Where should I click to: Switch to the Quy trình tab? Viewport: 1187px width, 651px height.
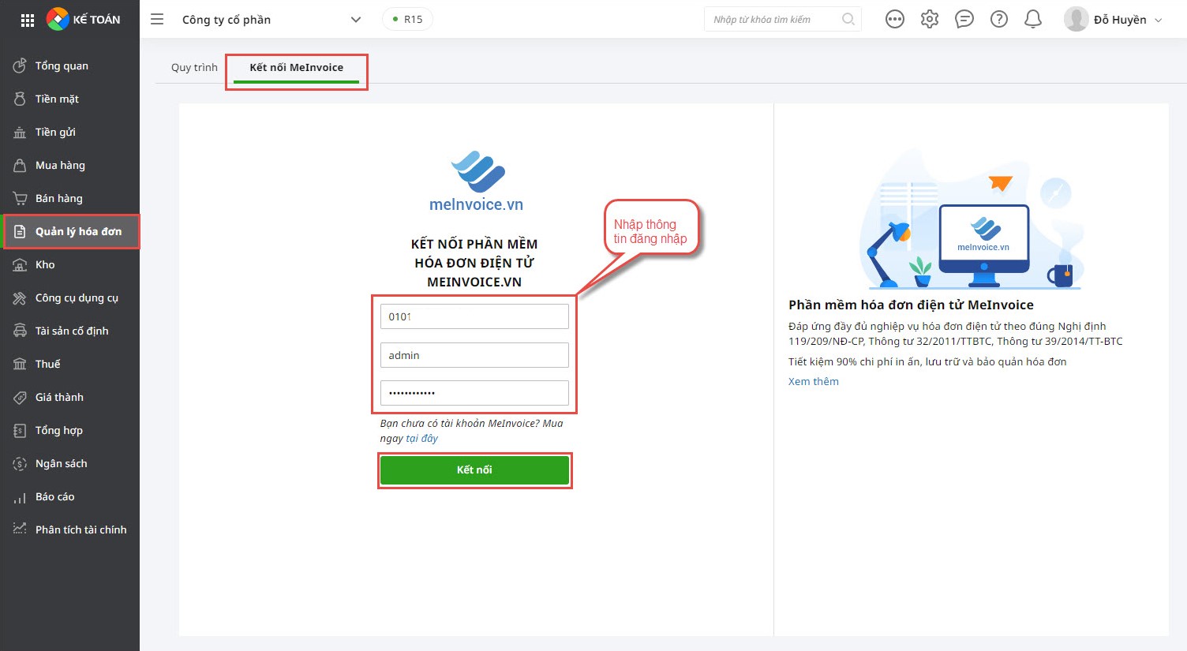click(194, 67)
